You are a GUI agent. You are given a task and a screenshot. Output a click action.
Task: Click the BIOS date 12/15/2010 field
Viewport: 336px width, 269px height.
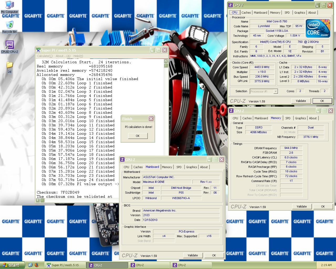tap(181, 220)
